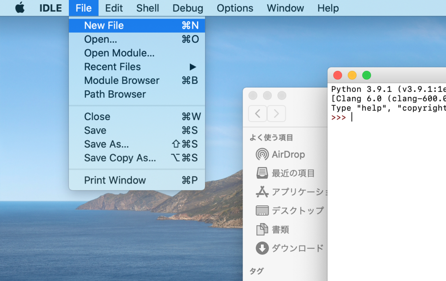Minimize the IDLE Shell window with yellow button

pyautogui.click(x=352, y=75)
